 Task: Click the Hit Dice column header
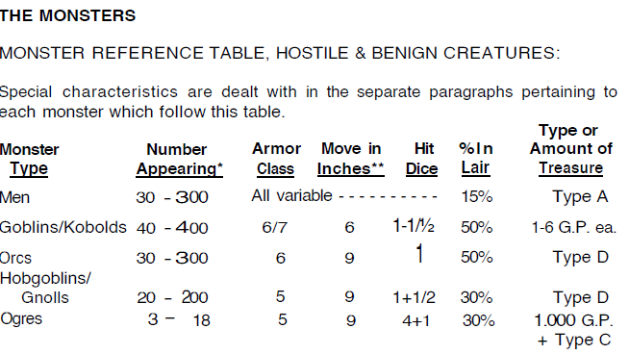click(421, 159)
